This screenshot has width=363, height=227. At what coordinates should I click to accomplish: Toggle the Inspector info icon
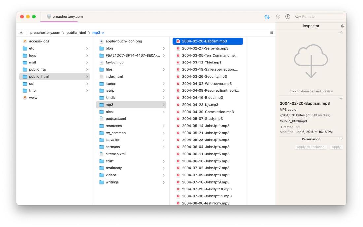[288, 17]
